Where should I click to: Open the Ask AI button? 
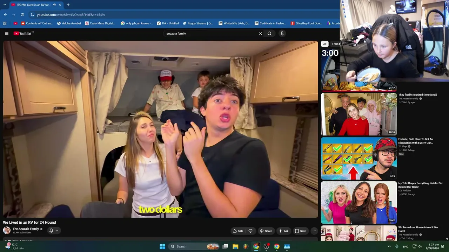(x=283, y=231)
